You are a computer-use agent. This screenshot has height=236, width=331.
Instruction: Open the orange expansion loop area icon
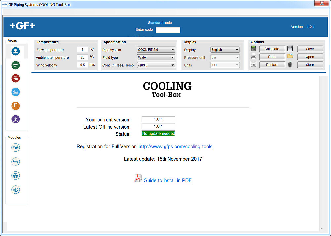tap(16, 106)
